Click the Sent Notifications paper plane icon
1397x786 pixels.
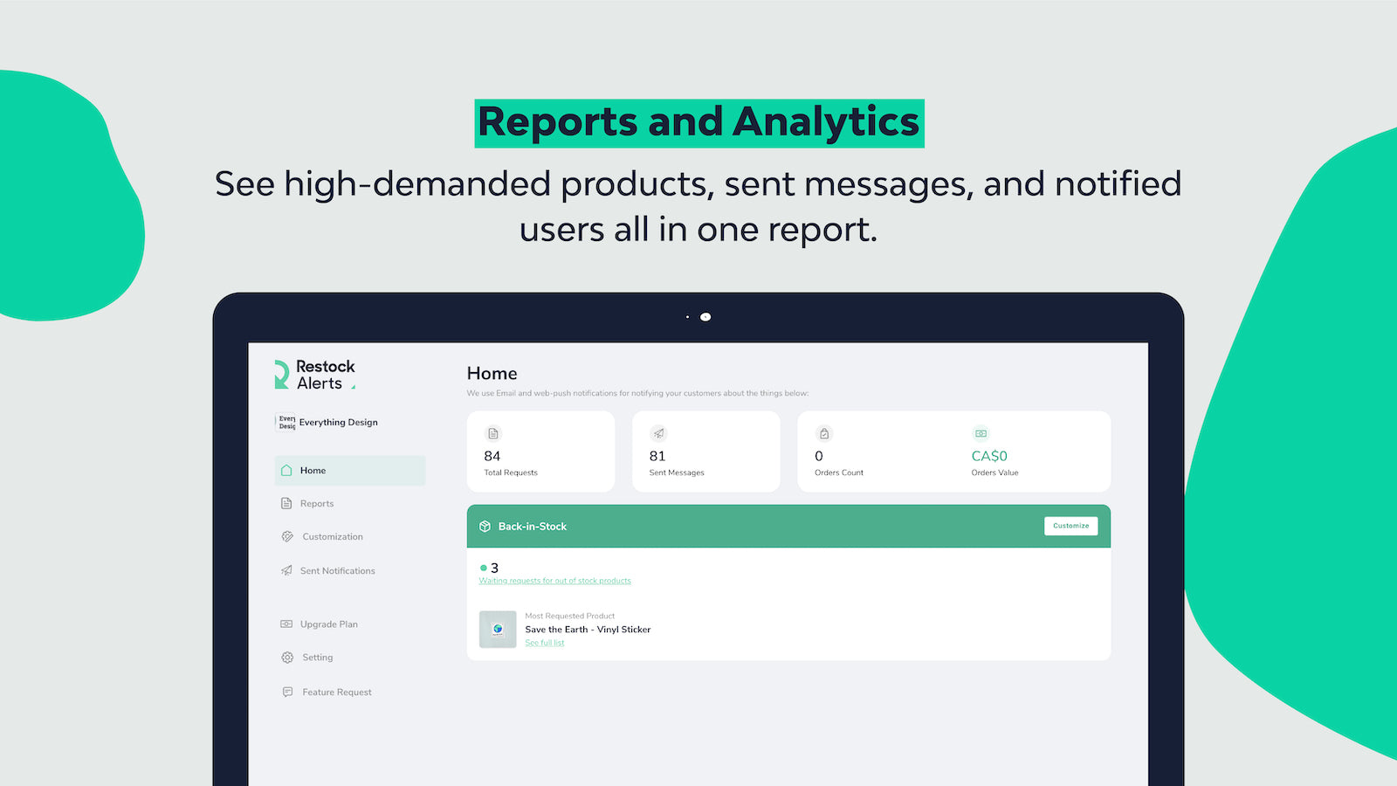coord(286,571)
